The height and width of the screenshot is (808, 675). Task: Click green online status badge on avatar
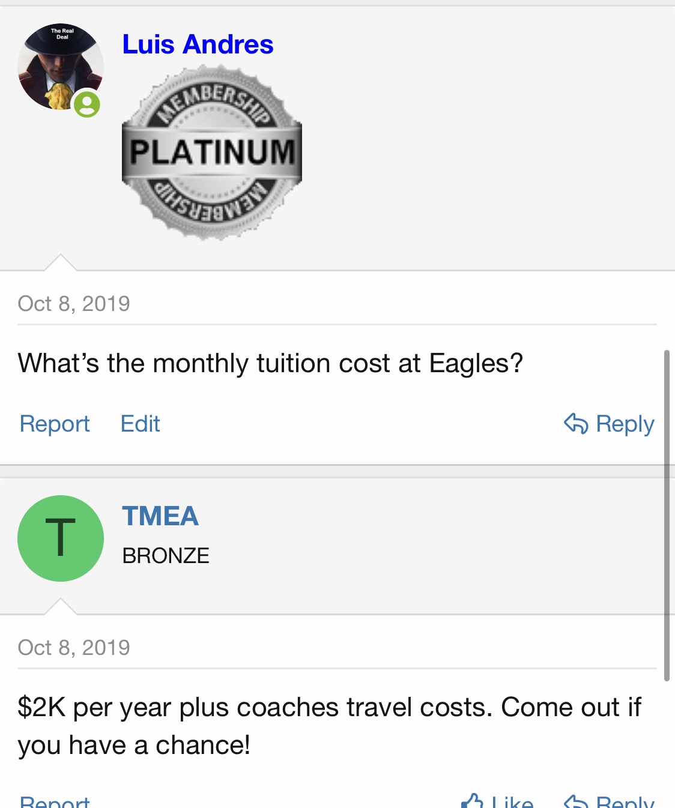pyautogui.click(x=87, y=104)
